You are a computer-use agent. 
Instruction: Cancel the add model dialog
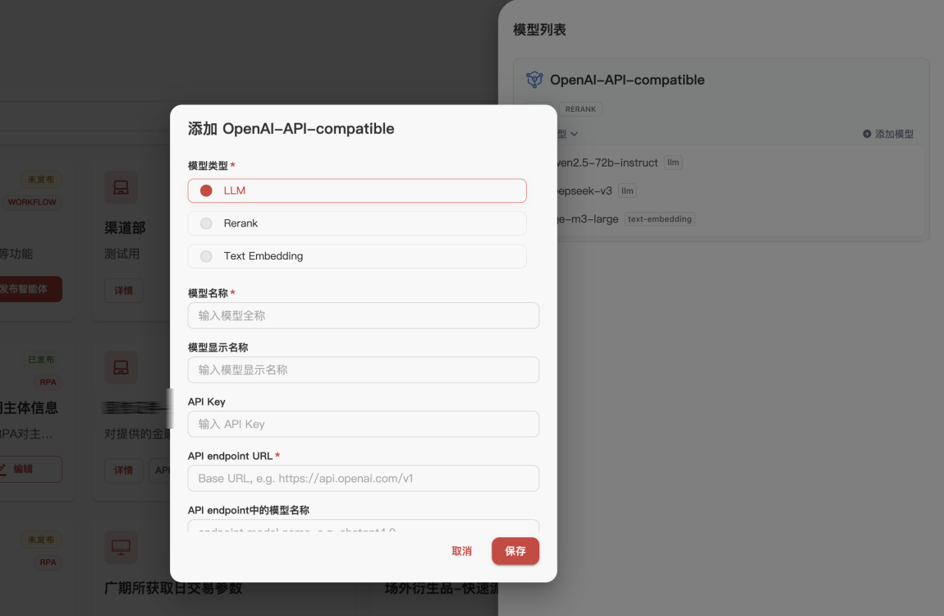[x=462, y=551]
